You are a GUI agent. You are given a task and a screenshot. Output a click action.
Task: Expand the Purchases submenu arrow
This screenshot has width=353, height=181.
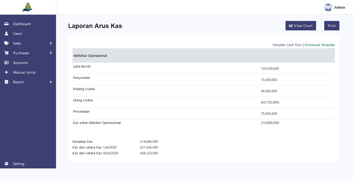point(51,53)
